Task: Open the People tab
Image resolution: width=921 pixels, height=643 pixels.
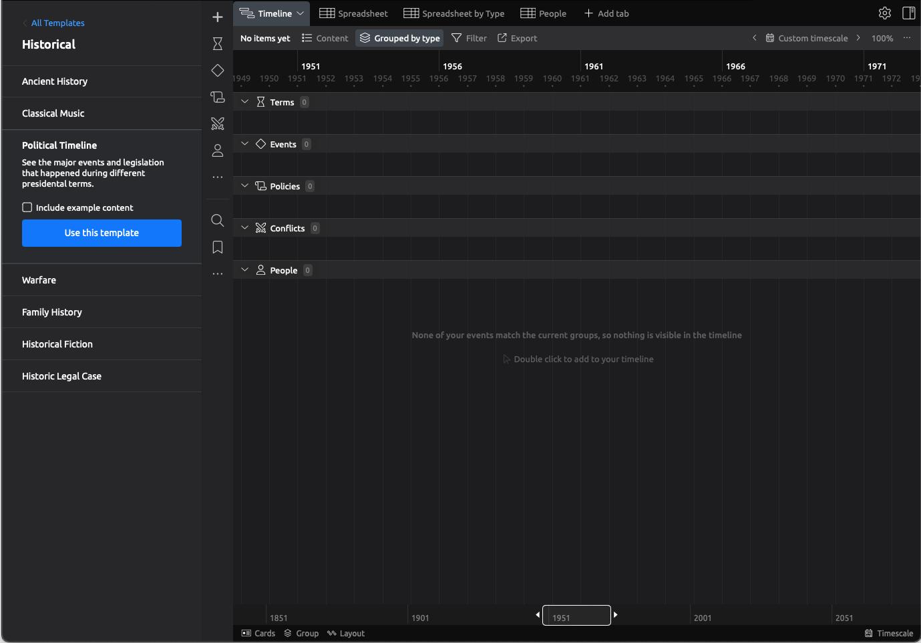Action: [x=544, y=13]
